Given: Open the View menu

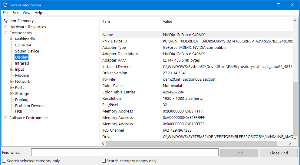Looking at the screenshot, I should pos(27,13).
